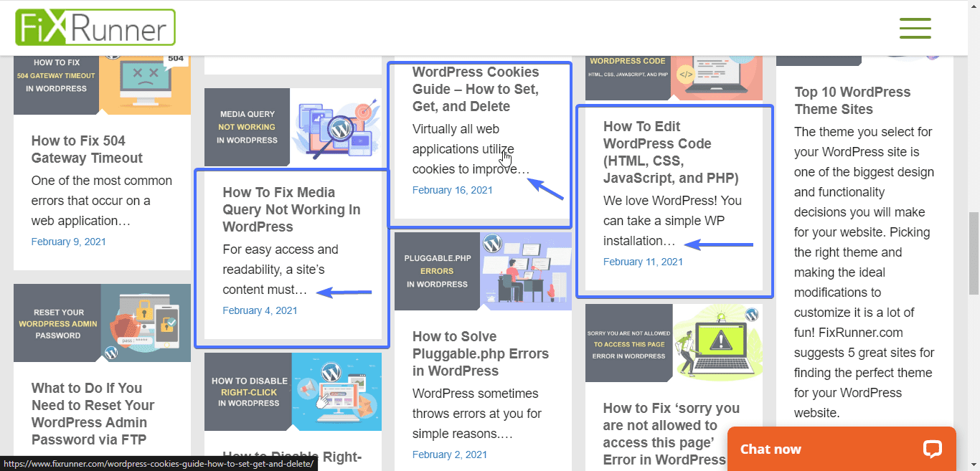Click the excerpt beginning 'We love WordPress!'
Image resolution: width=980 pixels, height=471 pixels.
click(x=672, y=221)
